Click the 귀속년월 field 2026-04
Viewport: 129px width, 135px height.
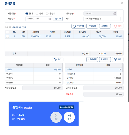coord(100,13)
